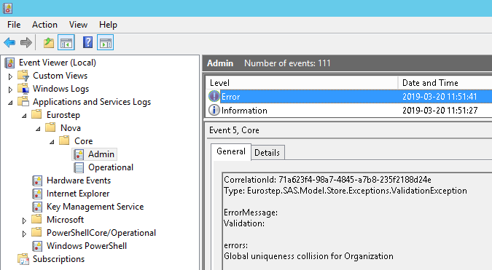Image resolution: width=492 pixels, height=270 pixels.
Task: Expand the PowerShellCore/Operational node arrow
Action: tap(24, 234)
